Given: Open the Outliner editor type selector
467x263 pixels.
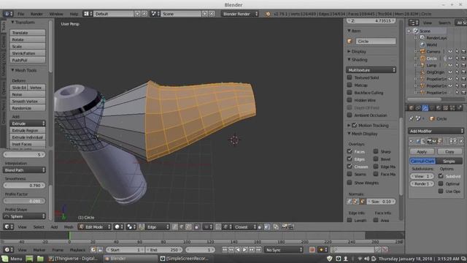Looking at the screenshot, I should 414,23.
